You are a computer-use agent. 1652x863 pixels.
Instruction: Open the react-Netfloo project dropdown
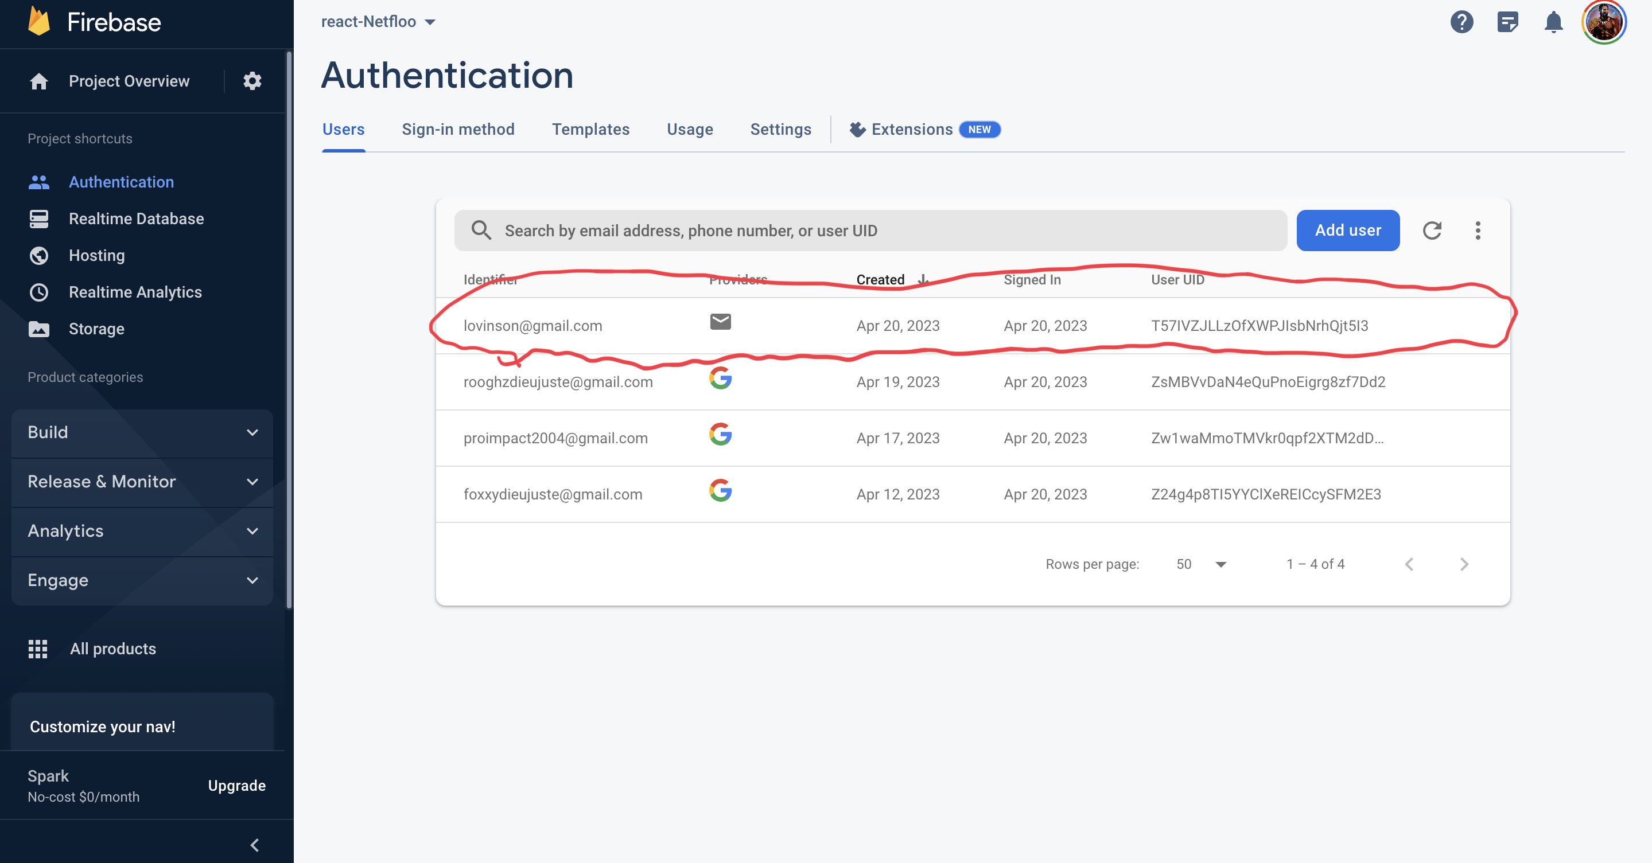(x=378, y=22)
